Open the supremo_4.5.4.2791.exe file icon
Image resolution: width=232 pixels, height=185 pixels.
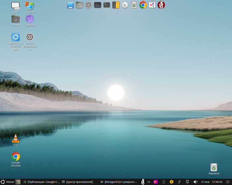(16, 37)
